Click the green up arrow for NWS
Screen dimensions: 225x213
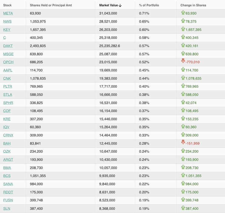183,21
